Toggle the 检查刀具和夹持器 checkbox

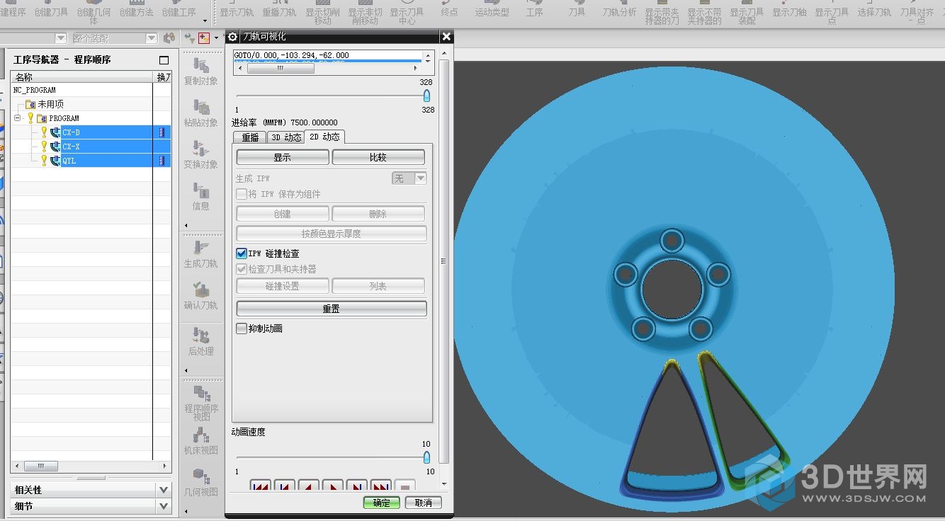[242, 269]
